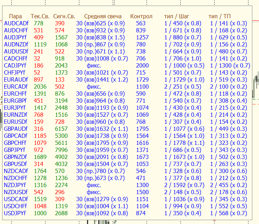Image resolution: width=259 pixels, height=224 pixels.
Task: Select the GBPCADf pair label
Action: coord(16,136)
